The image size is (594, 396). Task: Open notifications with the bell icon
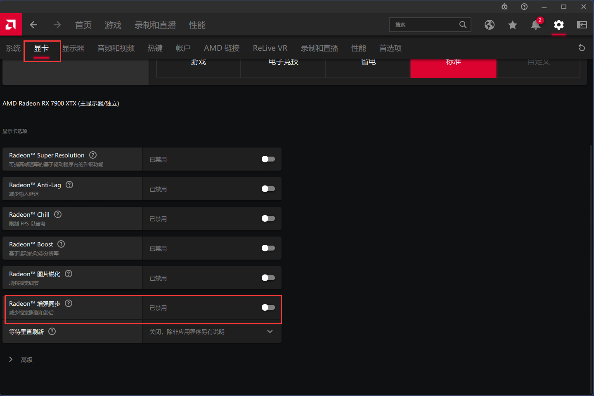click(x=536, y=25)
